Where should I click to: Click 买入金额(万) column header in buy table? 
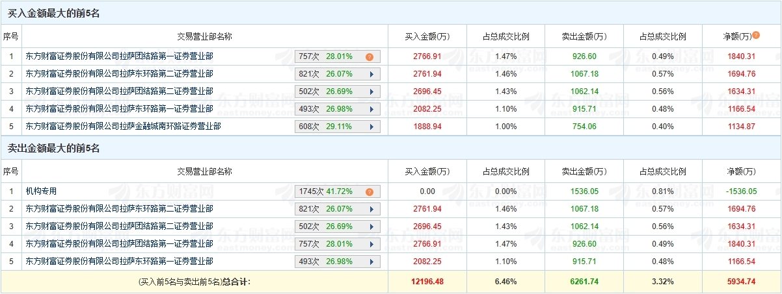(427, 36)
